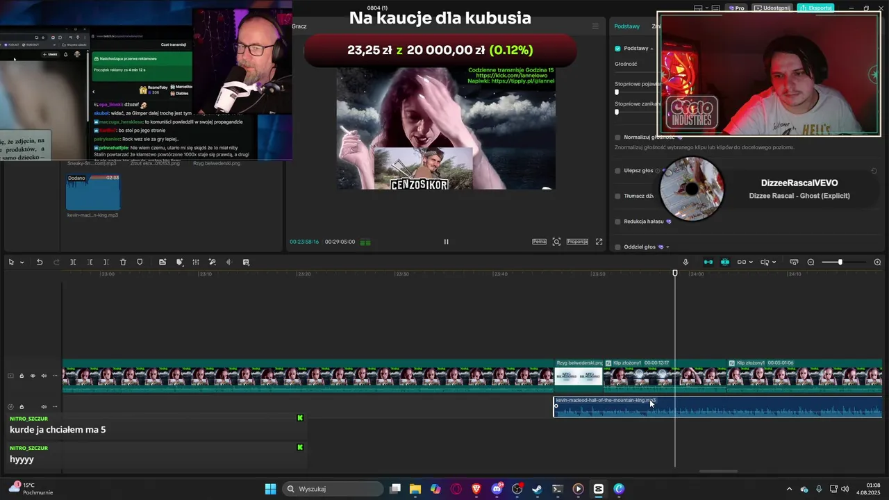
Task: Mute the main video track
Action: (x=44, y=376)
